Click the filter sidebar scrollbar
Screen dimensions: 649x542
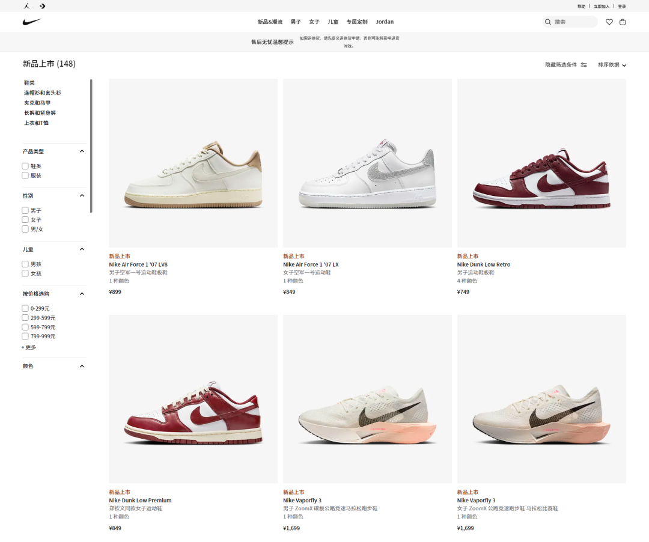pos(91,145)
